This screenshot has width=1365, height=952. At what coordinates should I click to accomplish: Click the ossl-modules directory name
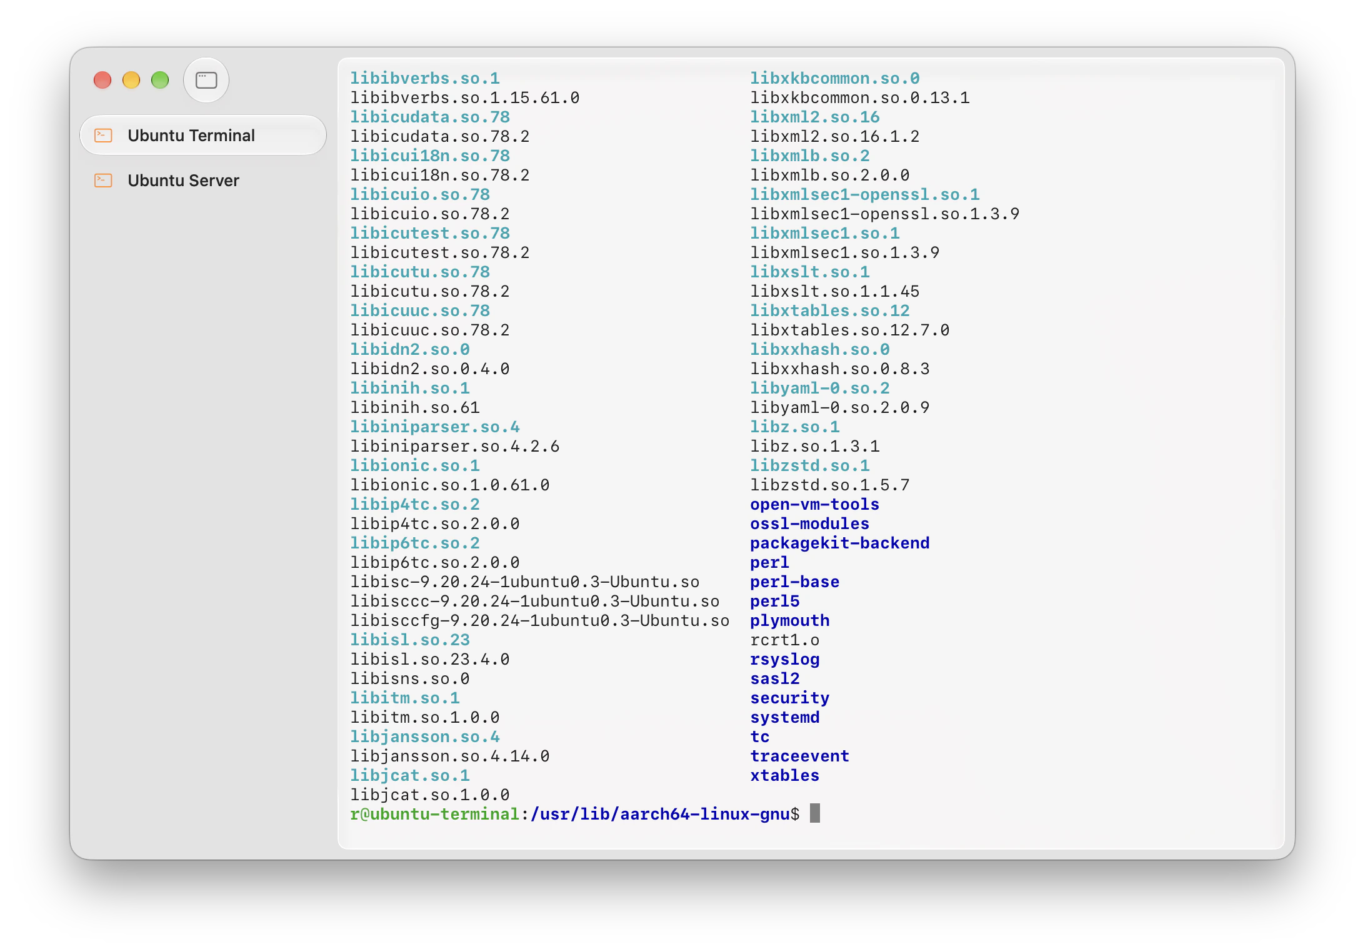click(x=810, y=523)
